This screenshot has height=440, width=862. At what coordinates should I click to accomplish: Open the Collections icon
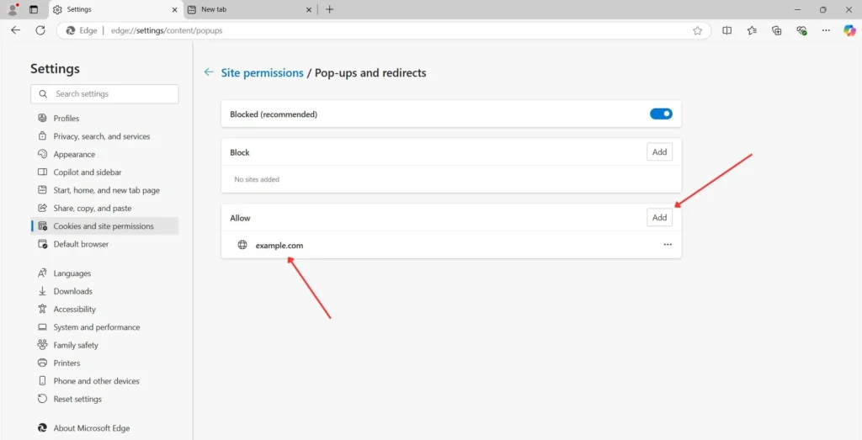(x=776, y=31)
